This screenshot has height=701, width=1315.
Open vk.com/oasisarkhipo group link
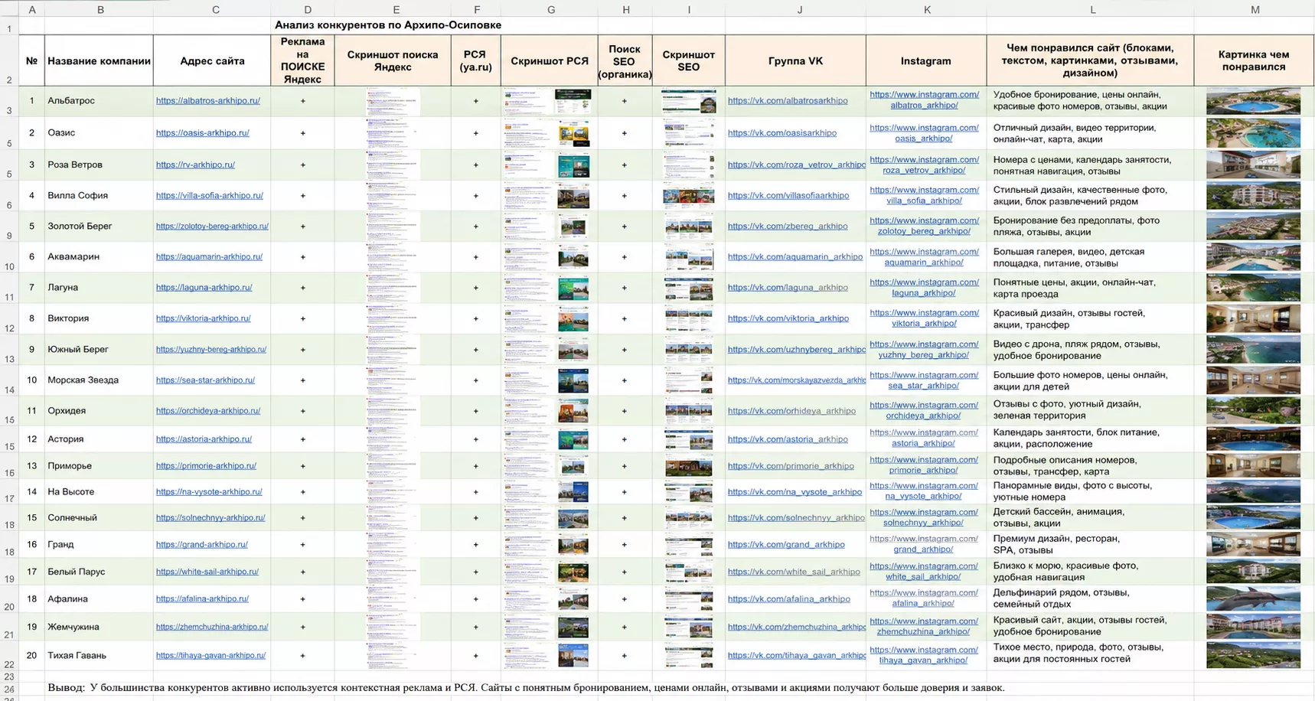[x=782, y=132]
